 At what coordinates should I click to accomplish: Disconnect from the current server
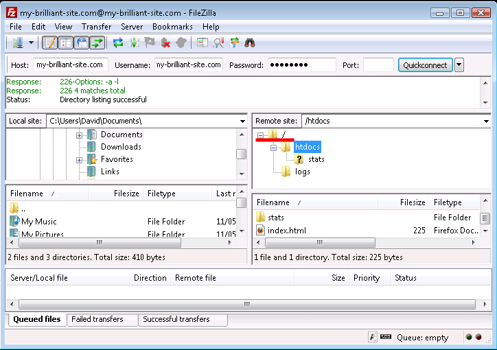165,43
